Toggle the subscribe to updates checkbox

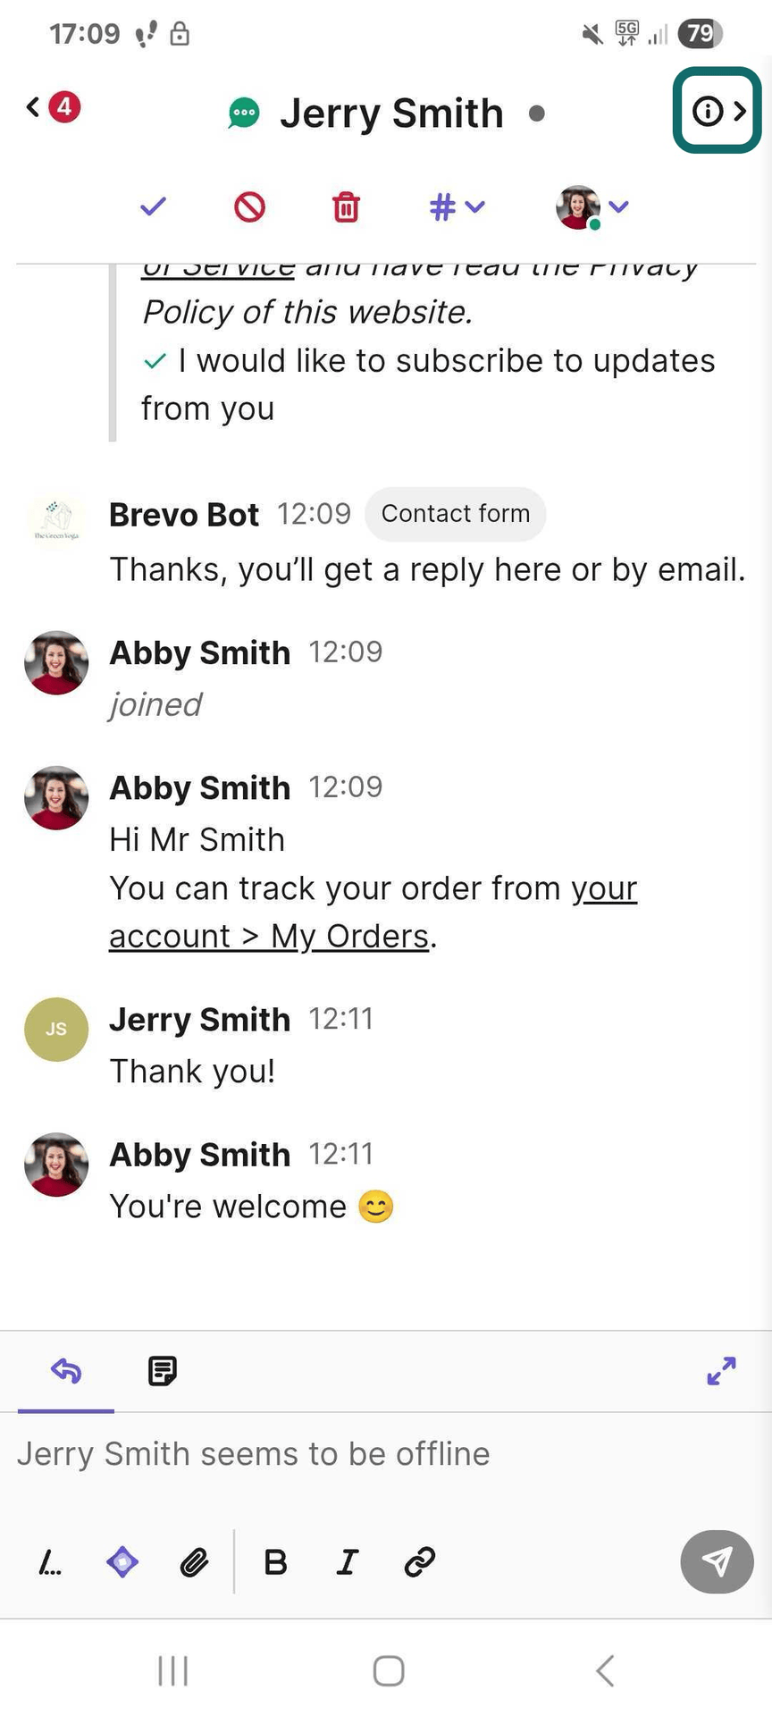(155, 361)
